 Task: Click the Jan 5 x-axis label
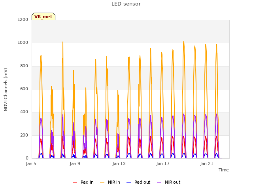coord(31,163)
